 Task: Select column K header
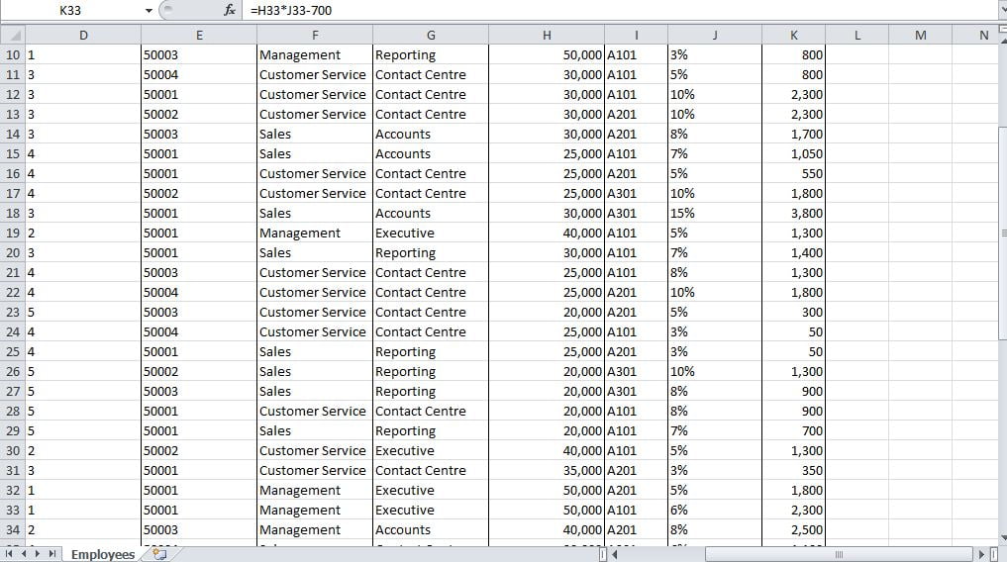coord(794,36)
